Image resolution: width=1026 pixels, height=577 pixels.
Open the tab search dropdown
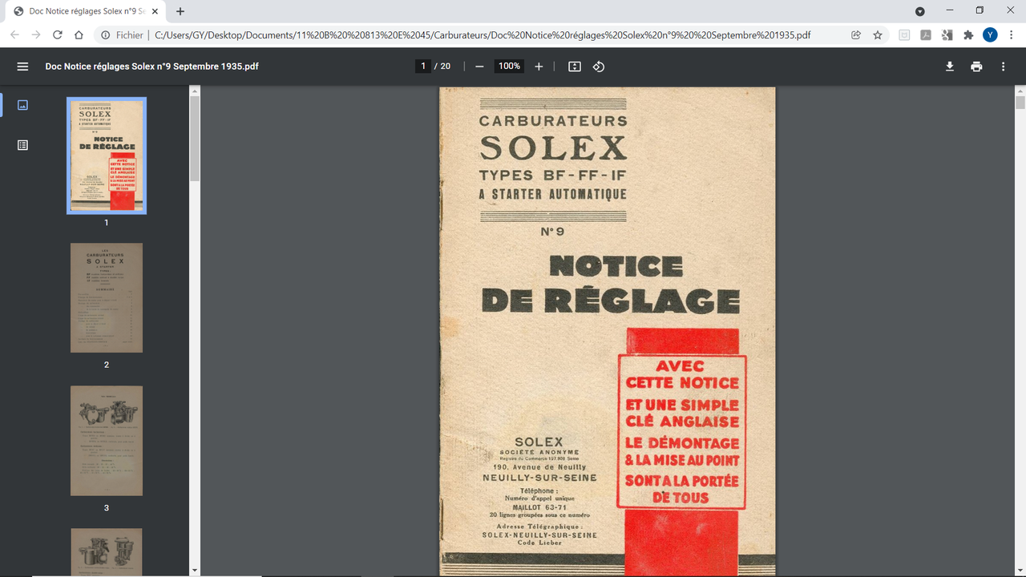pyautogui.click(x=920, y=11)
